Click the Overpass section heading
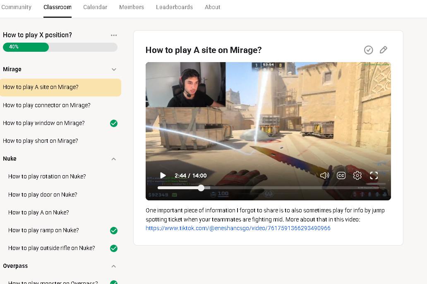The image size is (427, 284). [15, 266]
